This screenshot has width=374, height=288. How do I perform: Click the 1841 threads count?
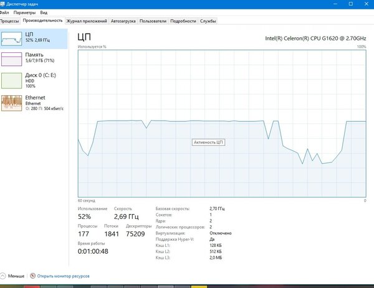click(x=112, y=234)
